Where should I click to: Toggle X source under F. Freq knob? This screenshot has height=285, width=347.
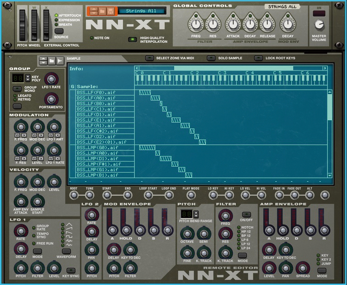[24, 135]
